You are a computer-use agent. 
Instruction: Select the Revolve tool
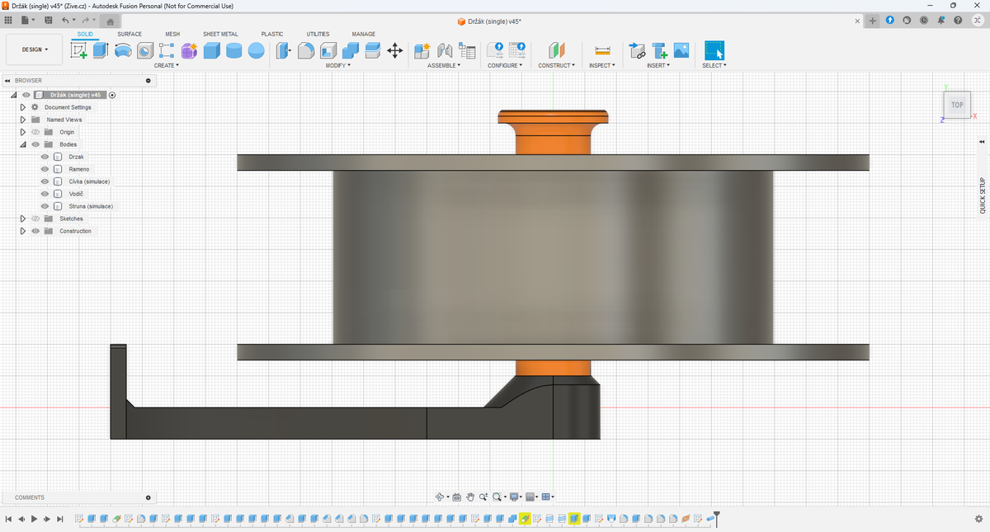[123, 50]
